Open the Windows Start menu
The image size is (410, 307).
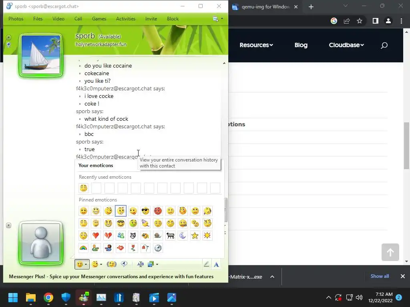[x=13, y=297]
